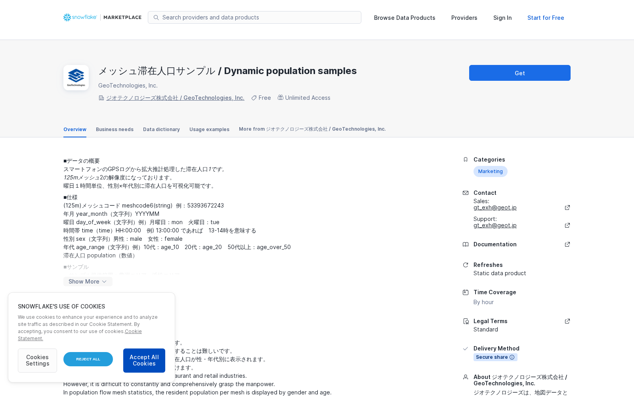
Task: Click the Contact envelope icon
Action: click(x=466, y=193)
